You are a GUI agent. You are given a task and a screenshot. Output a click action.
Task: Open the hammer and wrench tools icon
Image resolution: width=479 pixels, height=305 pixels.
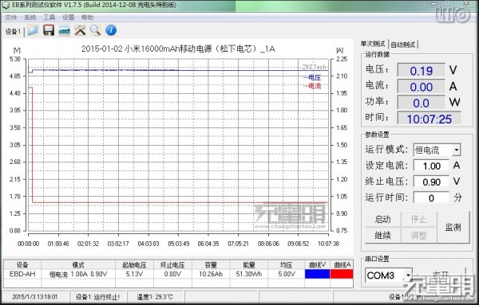point(80,30)
